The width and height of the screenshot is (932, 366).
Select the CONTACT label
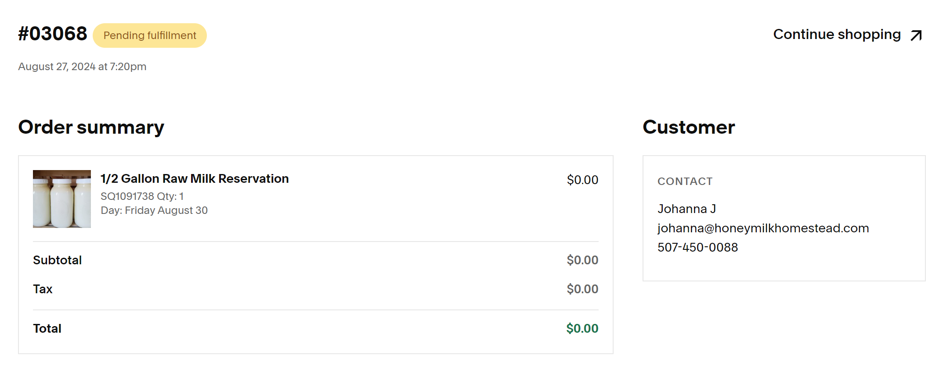click(685, 181)
